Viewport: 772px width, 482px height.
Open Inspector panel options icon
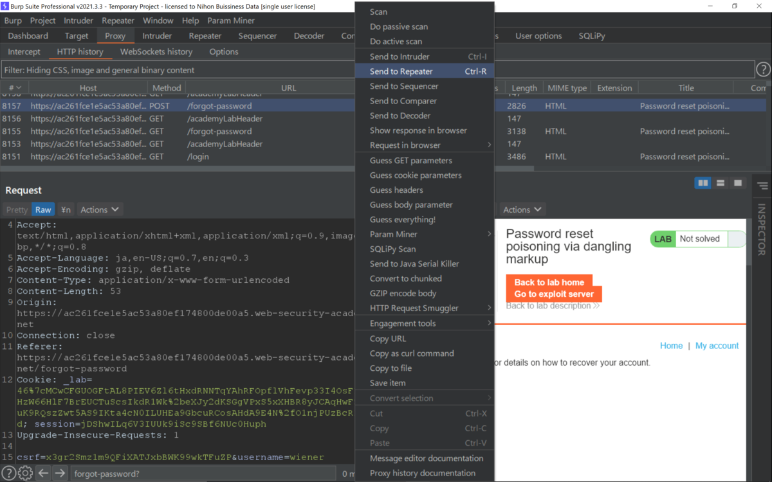(762, 186)
